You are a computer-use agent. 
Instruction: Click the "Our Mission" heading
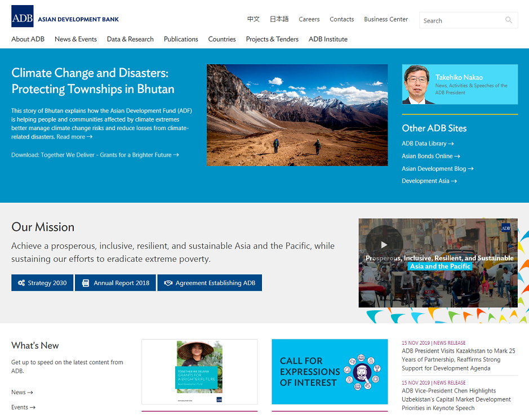tap(43, 227)
